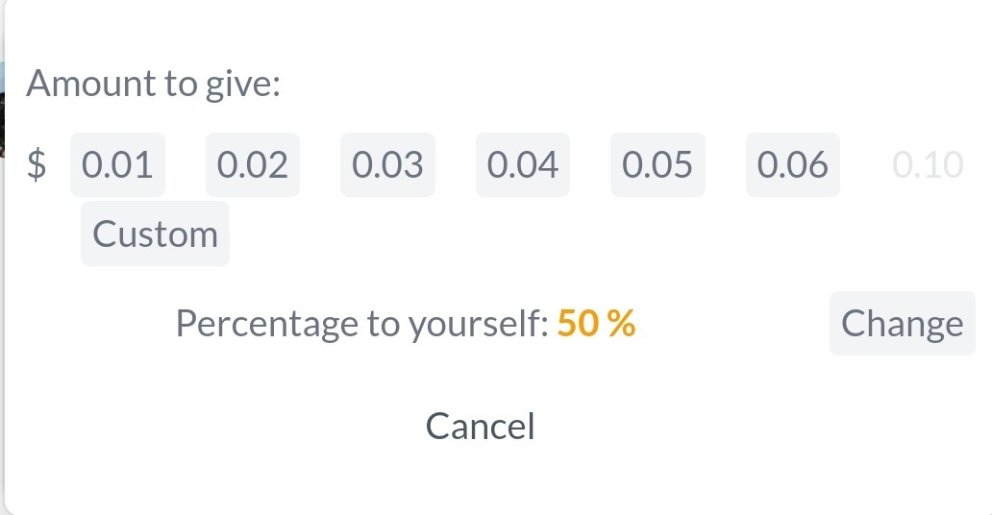The width and height of the screenshot is (992, 515).
Task: Click the greyed-out 0.10 amount
Action: click(x=928, y=164)
